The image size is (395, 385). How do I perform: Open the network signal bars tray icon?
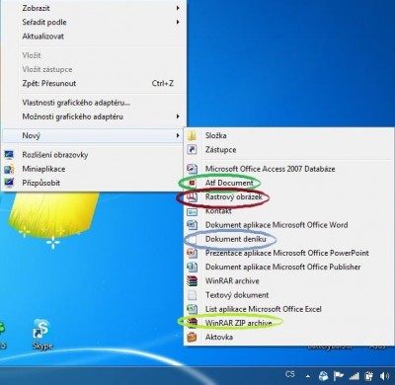click(354, 376)
